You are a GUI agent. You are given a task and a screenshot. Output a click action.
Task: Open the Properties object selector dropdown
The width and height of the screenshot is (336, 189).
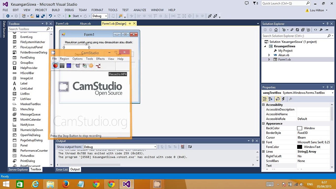tap(333, 93)
